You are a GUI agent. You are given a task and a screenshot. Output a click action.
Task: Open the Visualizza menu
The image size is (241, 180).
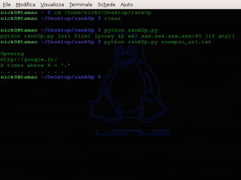(x=52, y=4)
